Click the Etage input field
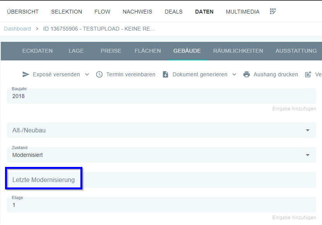 [x=162, y=205]
